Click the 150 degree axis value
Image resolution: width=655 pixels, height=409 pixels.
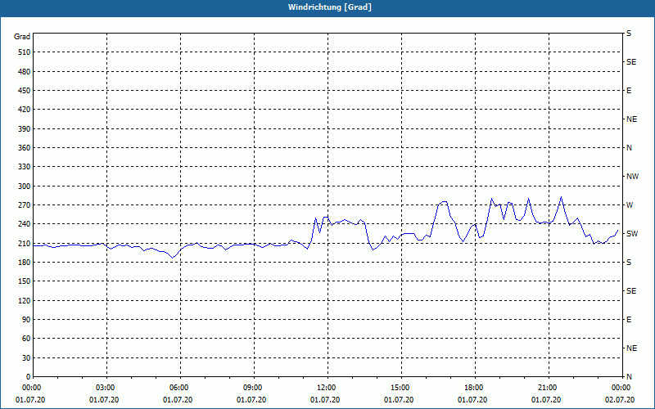pos(24,281)
